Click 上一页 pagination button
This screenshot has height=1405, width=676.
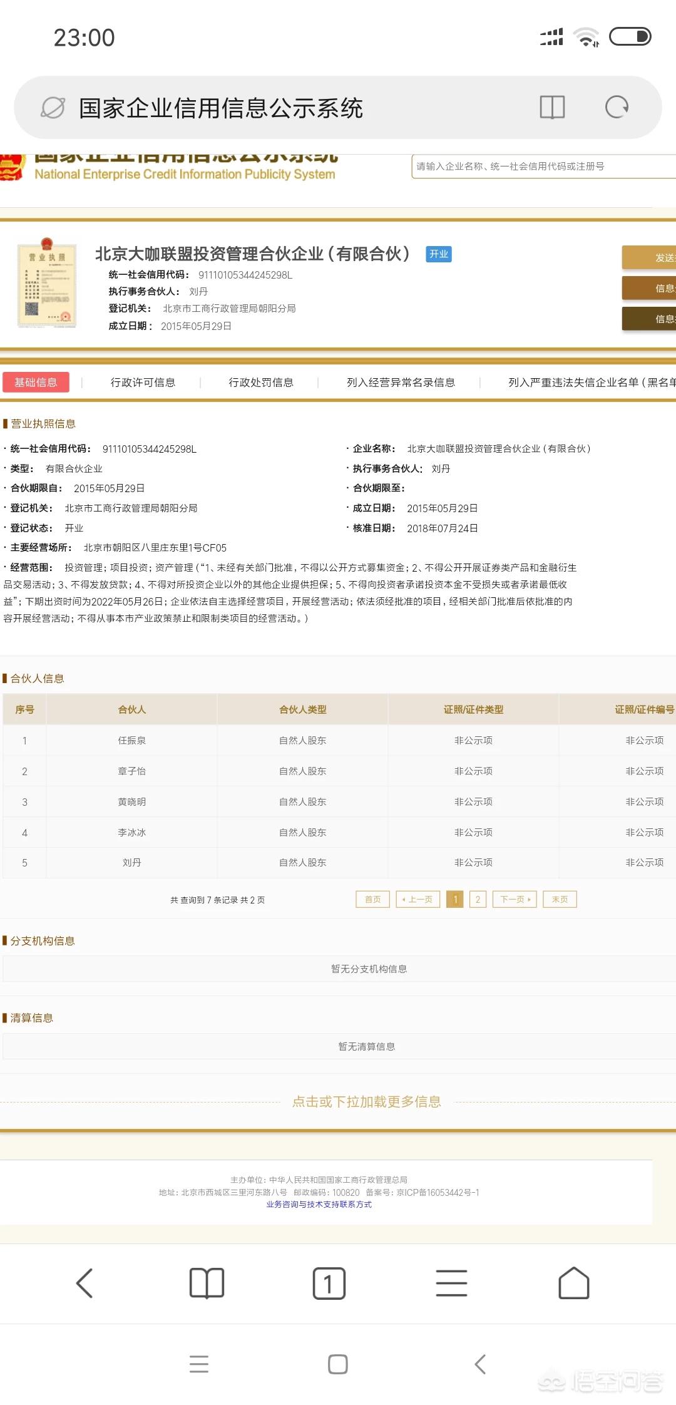pyautogui.click(x=417, y=900)
